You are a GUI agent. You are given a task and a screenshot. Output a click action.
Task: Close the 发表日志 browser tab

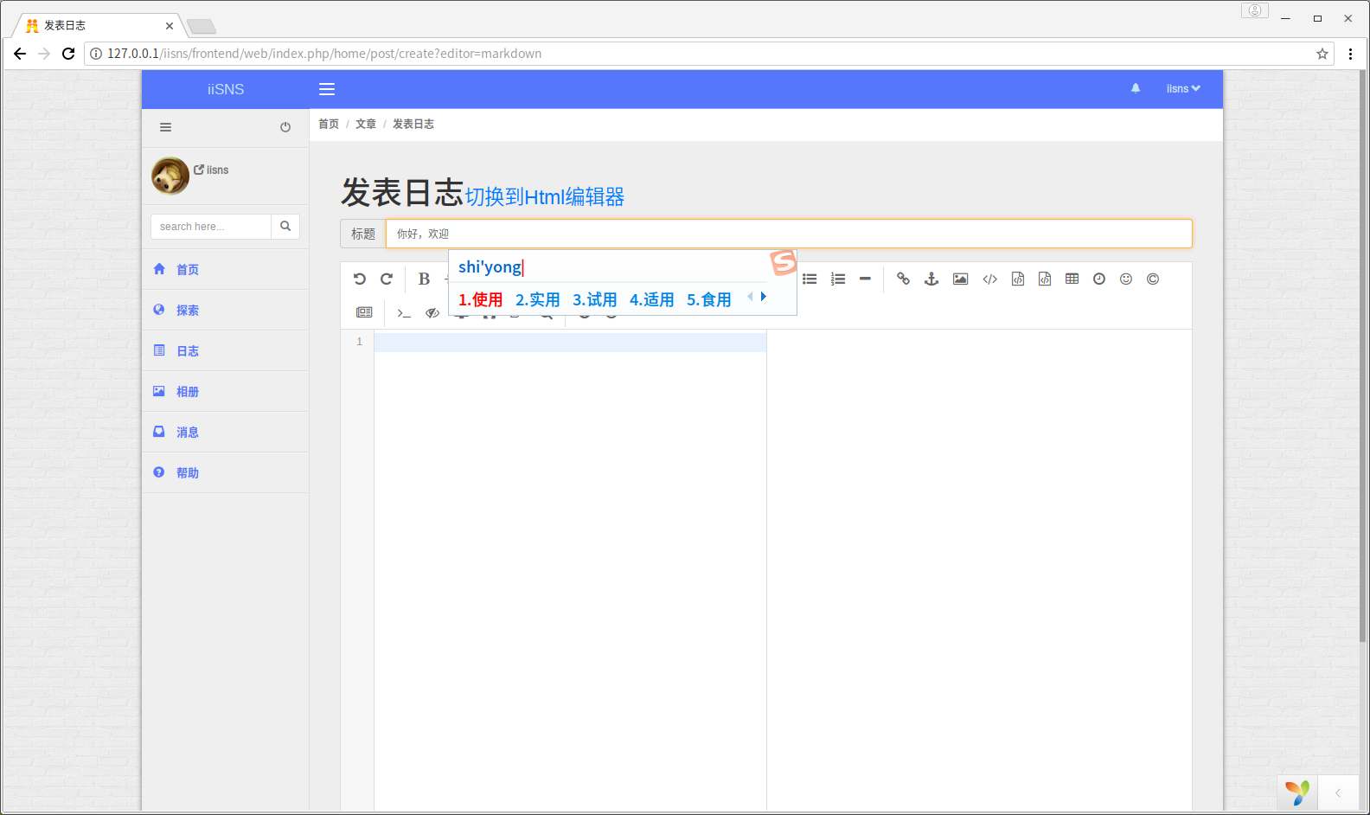(x=170, y=26)
